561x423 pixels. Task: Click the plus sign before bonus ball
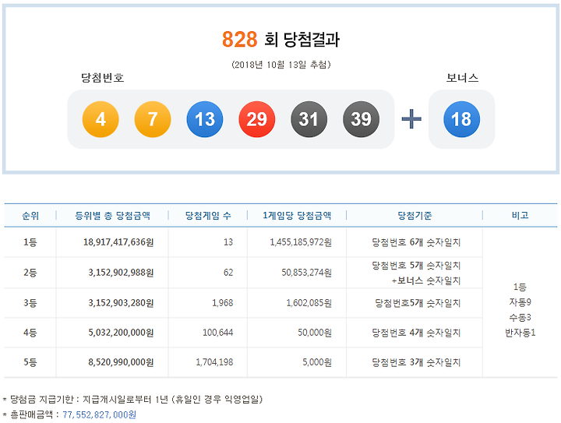(411, 118)
